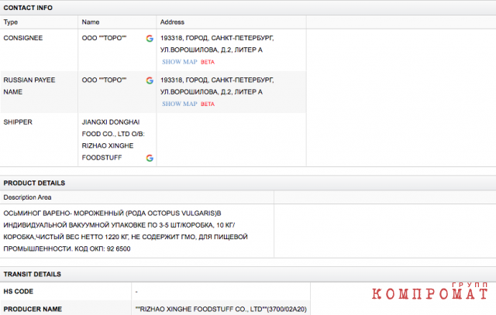Click BETA label in RUSSIAN PAYEE NAME row

pyautogui.click(x=208, y=104)
